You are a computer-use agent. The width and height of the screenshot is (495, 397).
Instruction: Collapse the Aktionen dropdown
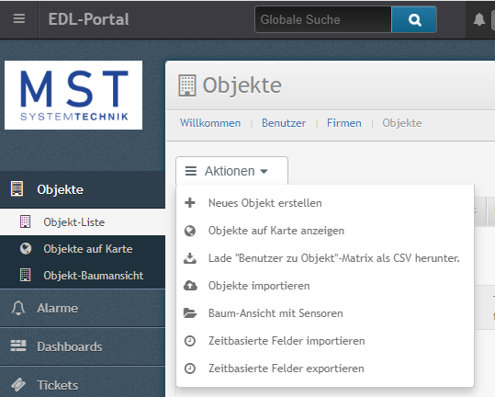231,171
